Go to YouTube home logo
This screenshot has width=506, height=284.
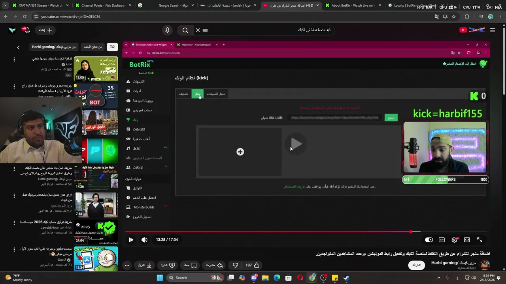pos(472,30)
